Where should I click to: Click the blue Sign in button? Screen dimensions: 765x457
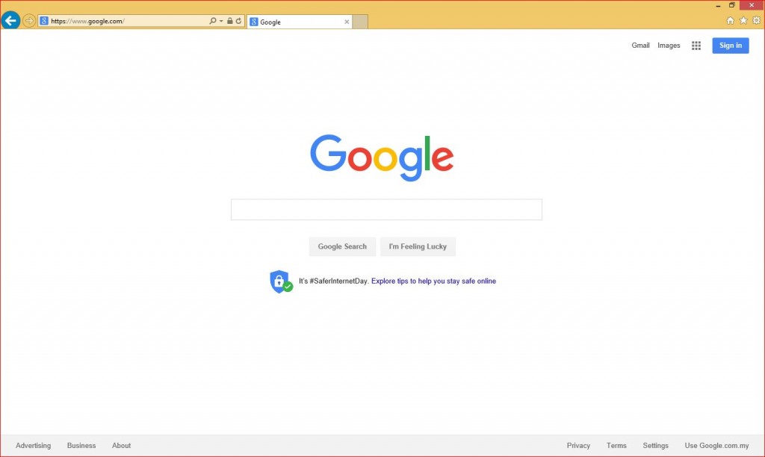pos(731,46)
